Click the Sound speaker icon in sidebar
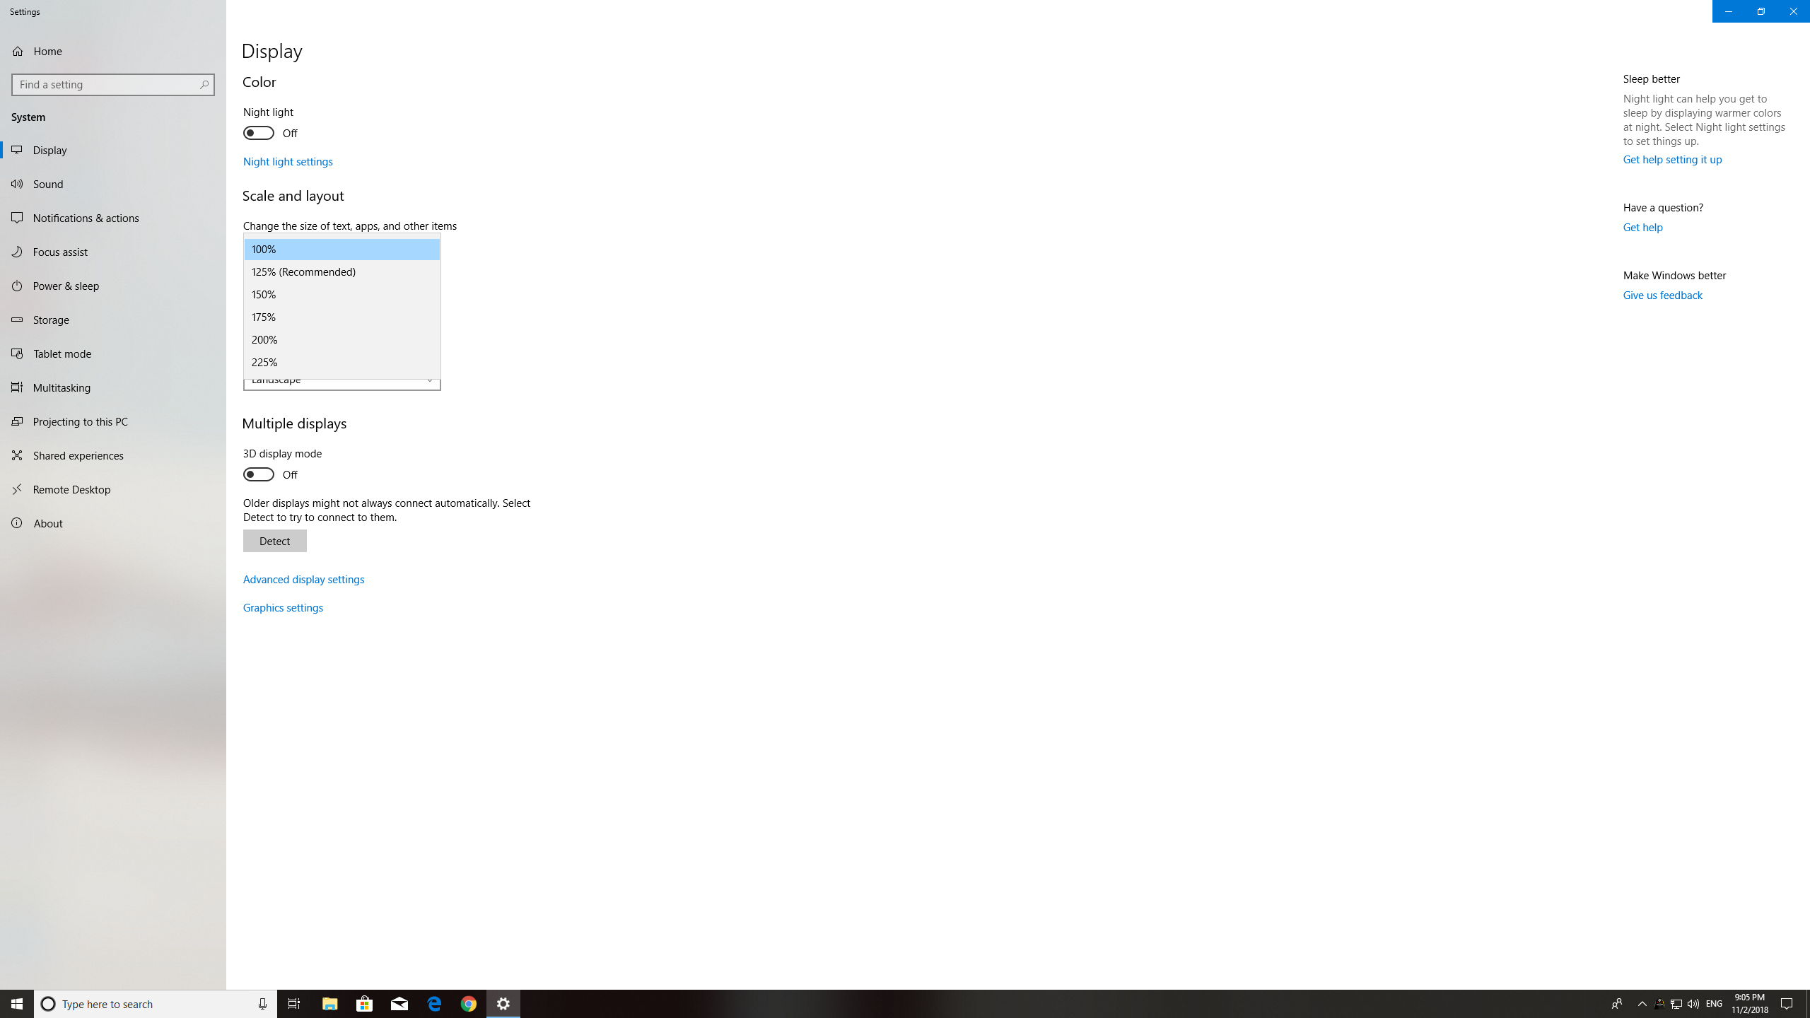The width and height of the screenshot is (1810, 1018). click(18, 184)
